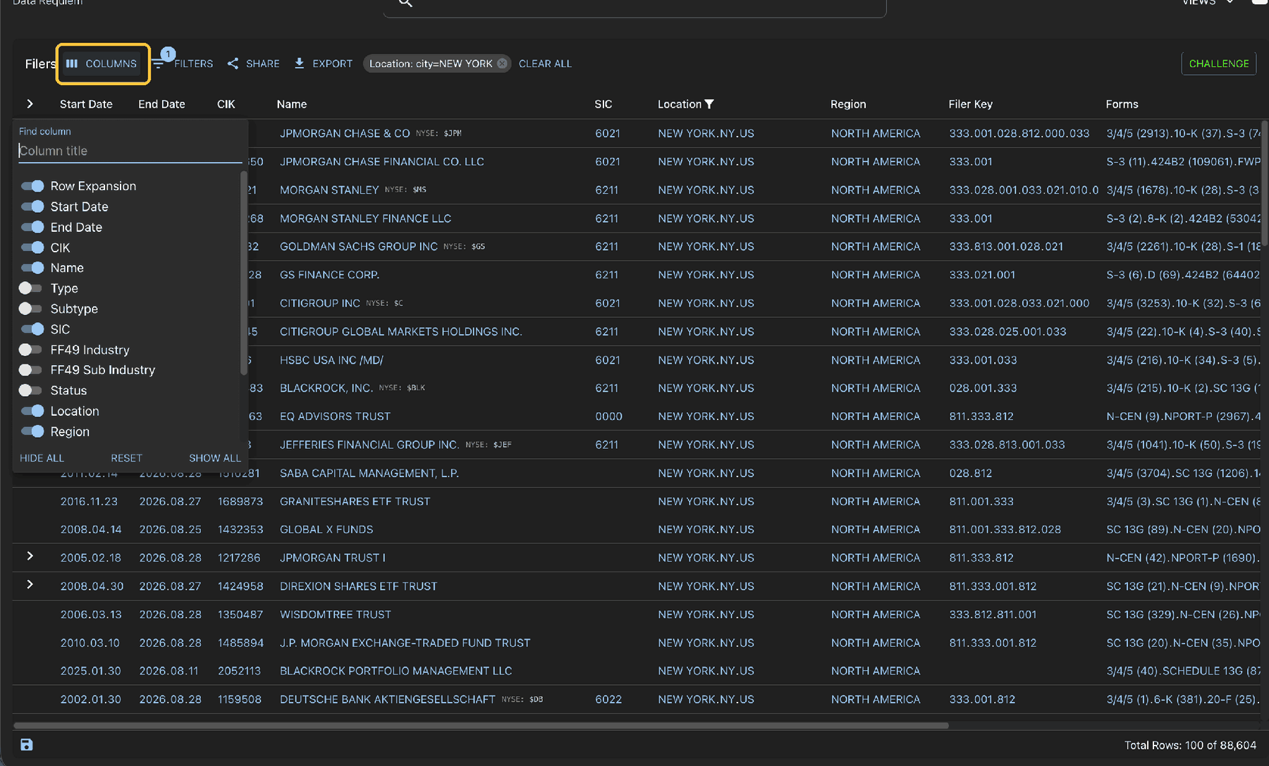Toggle SIC column visibility switch
Image resolution: width=1269 pixels, height=766 pixels.
pos(32,329)
